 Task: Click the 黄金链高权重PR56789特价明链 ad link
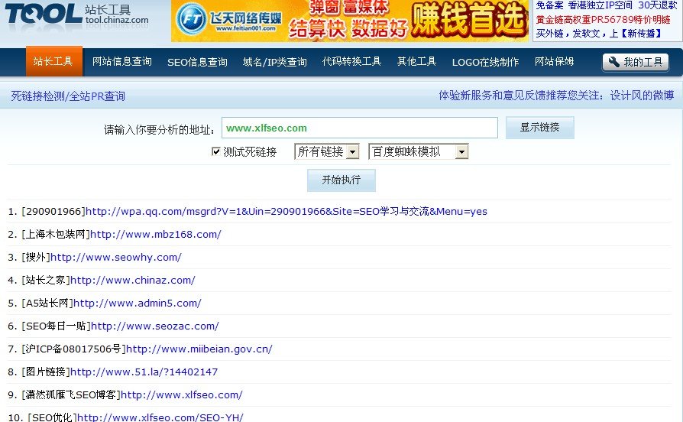[x=603, y=20]
